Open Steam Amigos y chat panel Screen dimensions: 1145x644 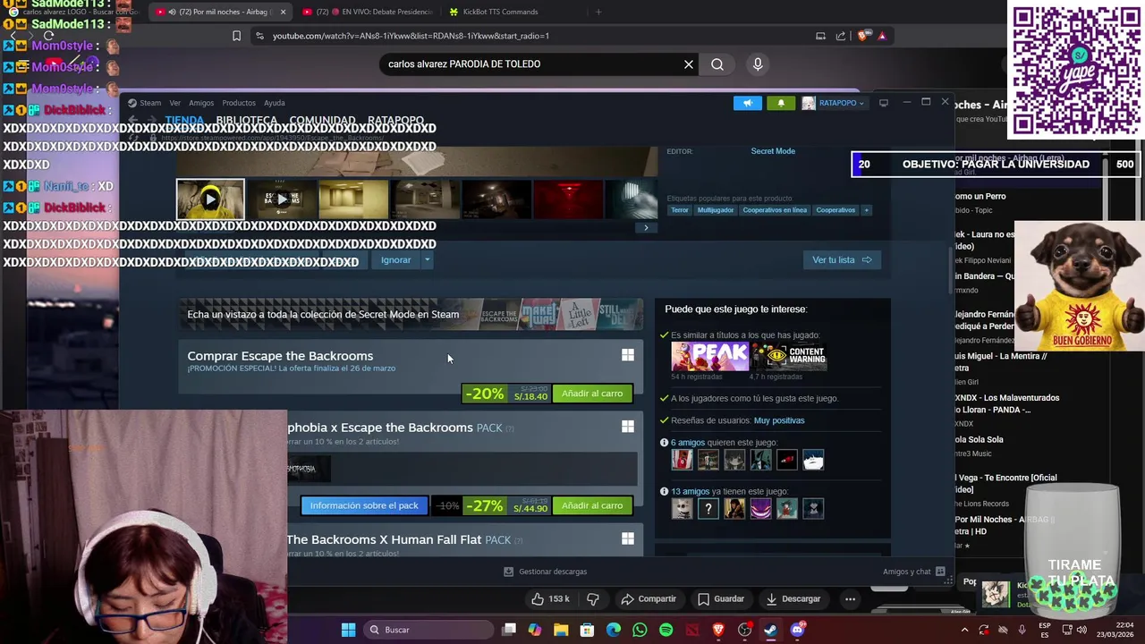[x=914, y=572]
